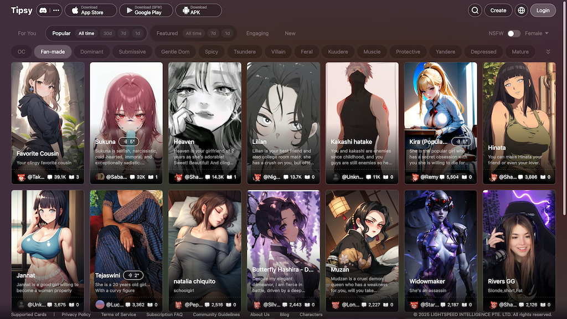
Task: Open the Discord icon menu
Action: click(x=49, y=10)
